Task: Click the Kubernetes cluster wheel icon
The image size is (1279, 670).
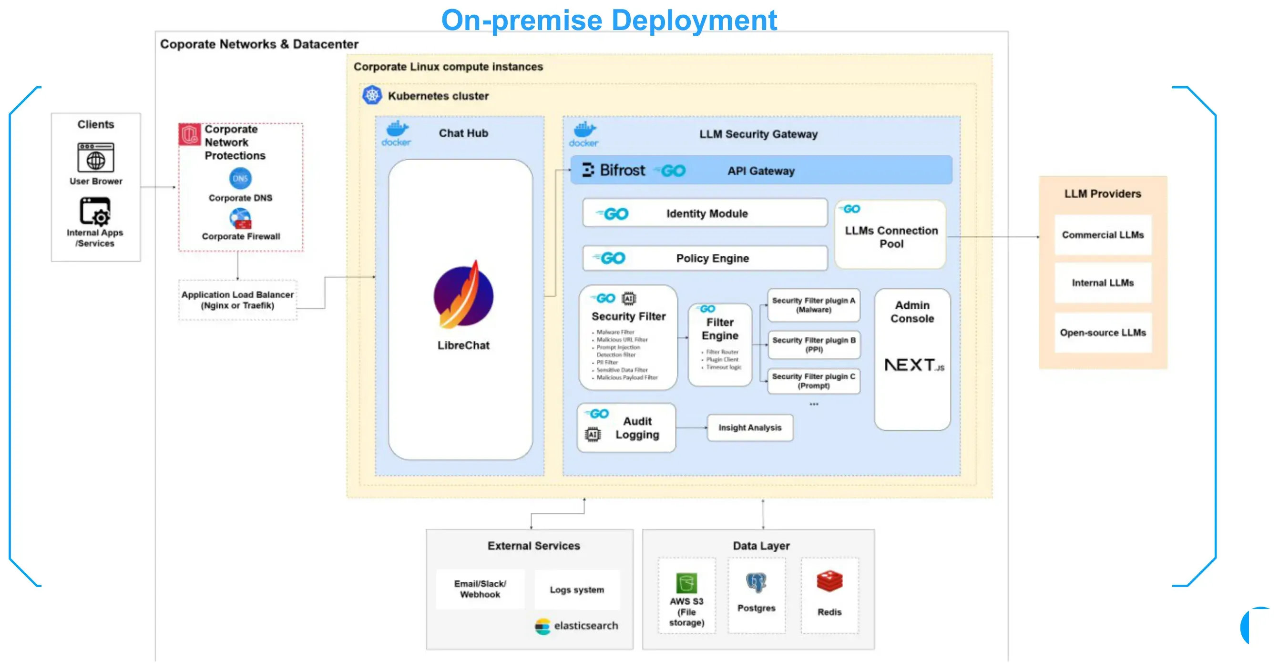Action: click(371, 95)
